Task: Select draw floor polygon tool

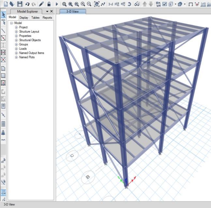Action: (x=3, y=69)
